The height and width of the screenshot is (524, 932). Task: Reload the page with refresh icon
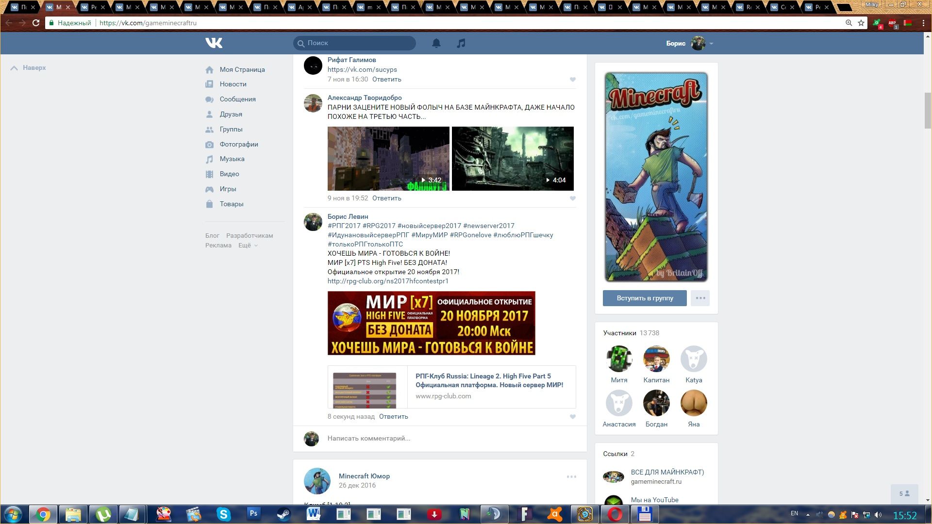pos(35,23)
